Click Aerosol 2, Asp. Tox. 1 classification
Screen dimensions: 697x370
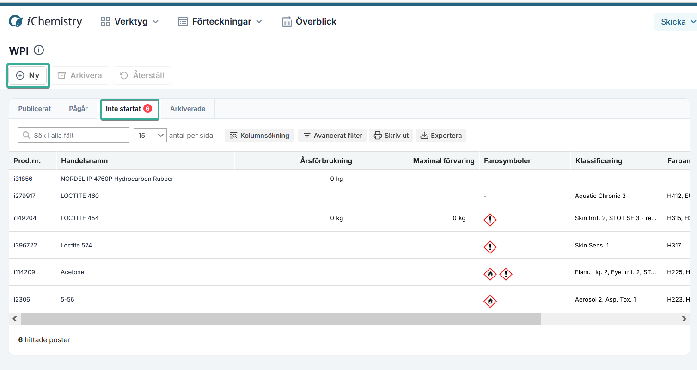[605, 299]
